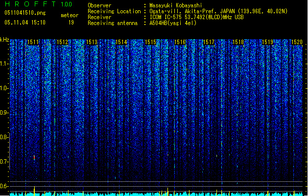Click the 0.6 kHz axis label
308x196 pixels.
[4, 186]
